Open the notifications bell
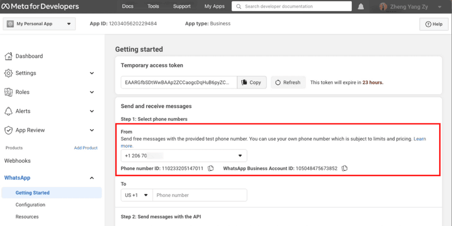 click(x=360, y=6)
